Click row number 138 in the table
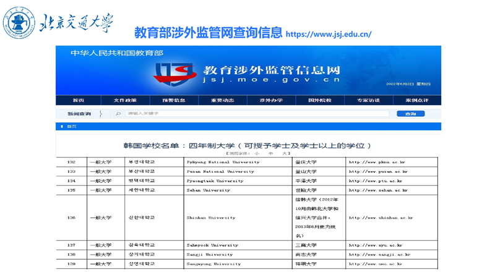495x278 pixels. pyautogui.click(x=71, y=255)
